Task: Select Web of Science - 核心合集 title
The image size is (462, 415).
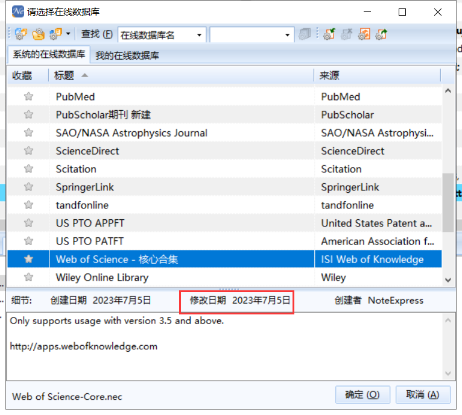Action: 117,260
